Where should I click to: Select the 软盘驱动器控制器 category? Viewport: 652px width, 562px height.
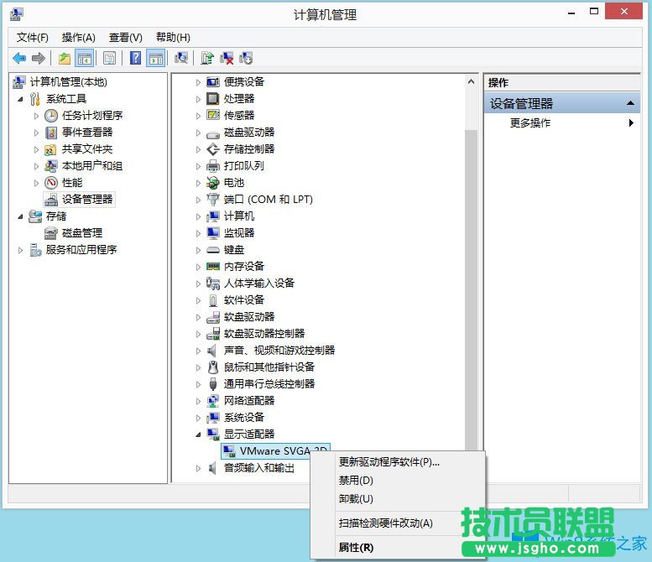264,333
